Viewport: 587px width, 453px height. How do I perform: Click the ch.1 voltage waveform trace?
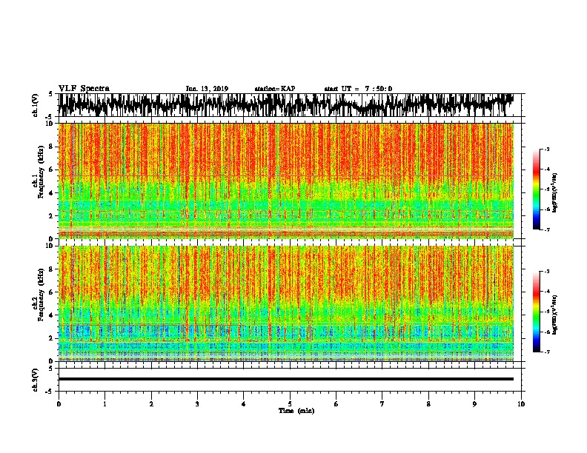285,105
